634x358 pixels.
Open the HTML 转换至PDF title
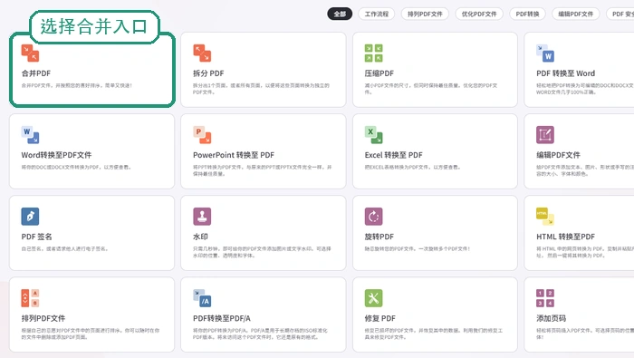click(x=566, y=237)
